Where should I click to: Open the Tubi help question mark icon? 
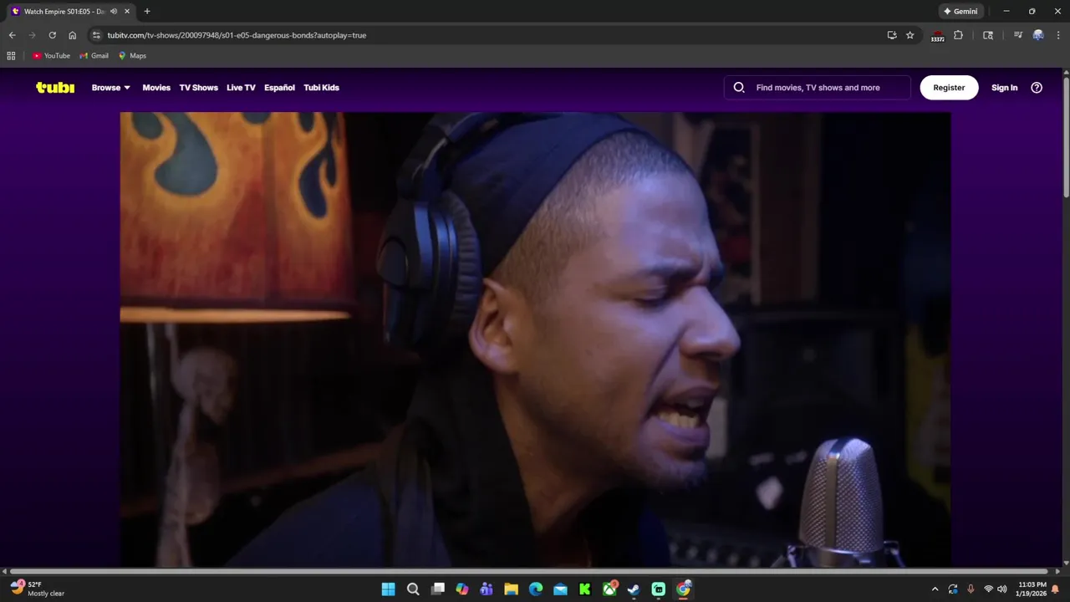click(1037, 87)
